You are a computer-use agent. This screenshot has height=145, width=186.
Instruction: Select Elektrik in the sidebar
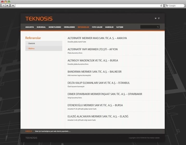tap(44, 43)
